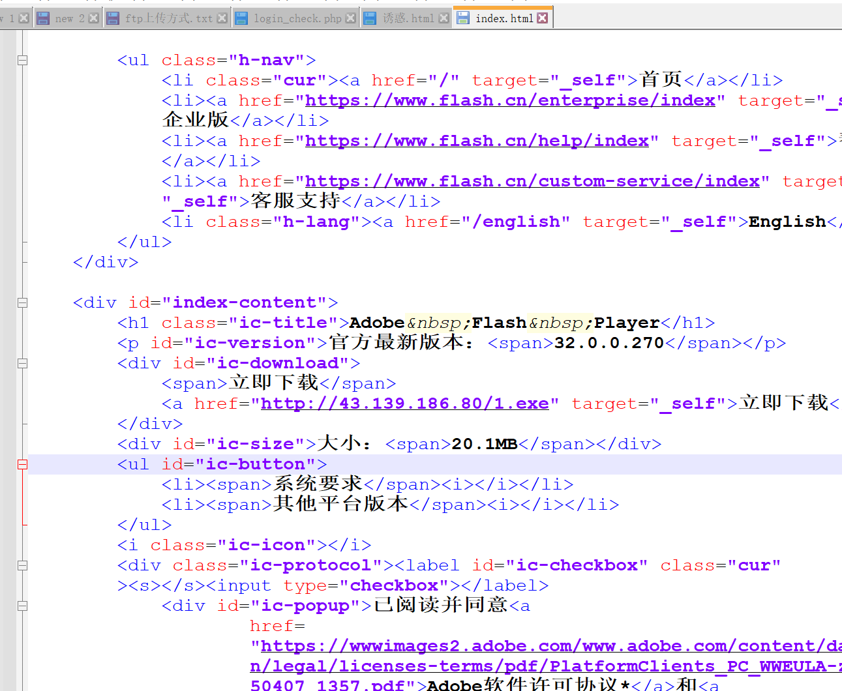Image resolution: width=842 pixels, height=691 pixels.
Task: Click the id value "index-content"
Action: pyautogui.click(x=244, y=302)
